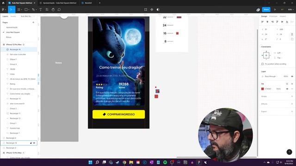The height and width of the screenshot is (166, 296).
Task: Select the Comment tool
Action: coord(59,9)
